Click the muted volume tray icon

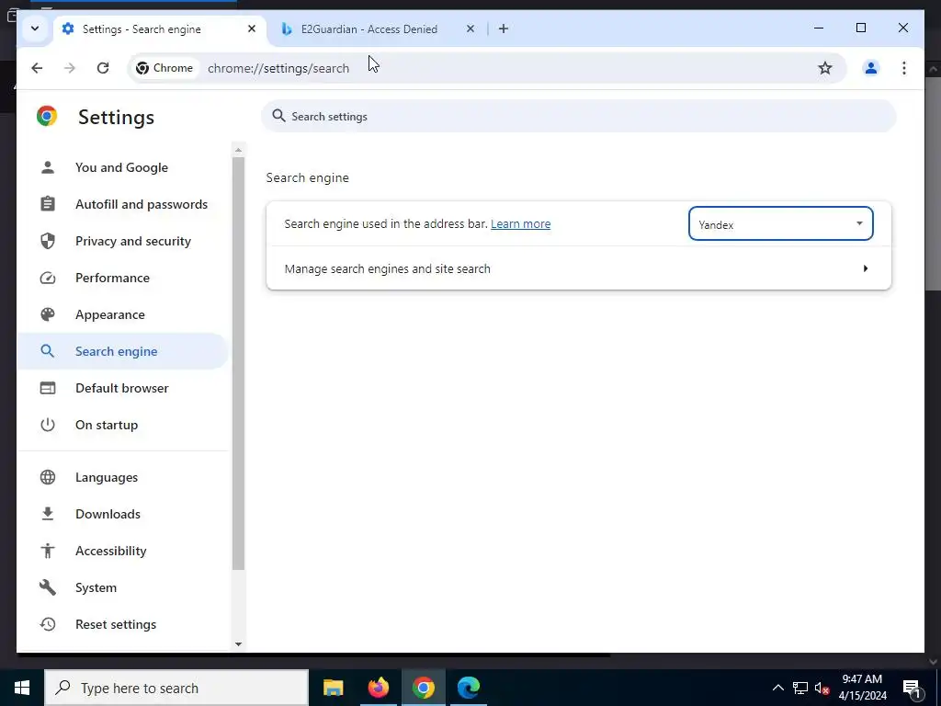click(822, 688)
